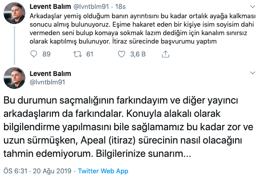Open the 18s timestamp link
Screen dimensions: 260x180
tap(120, 7)
